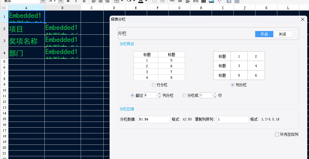This screenshot has width=309, height=159.
Task: Select the 奖项名称 cell
Action: tap(26, 41)
